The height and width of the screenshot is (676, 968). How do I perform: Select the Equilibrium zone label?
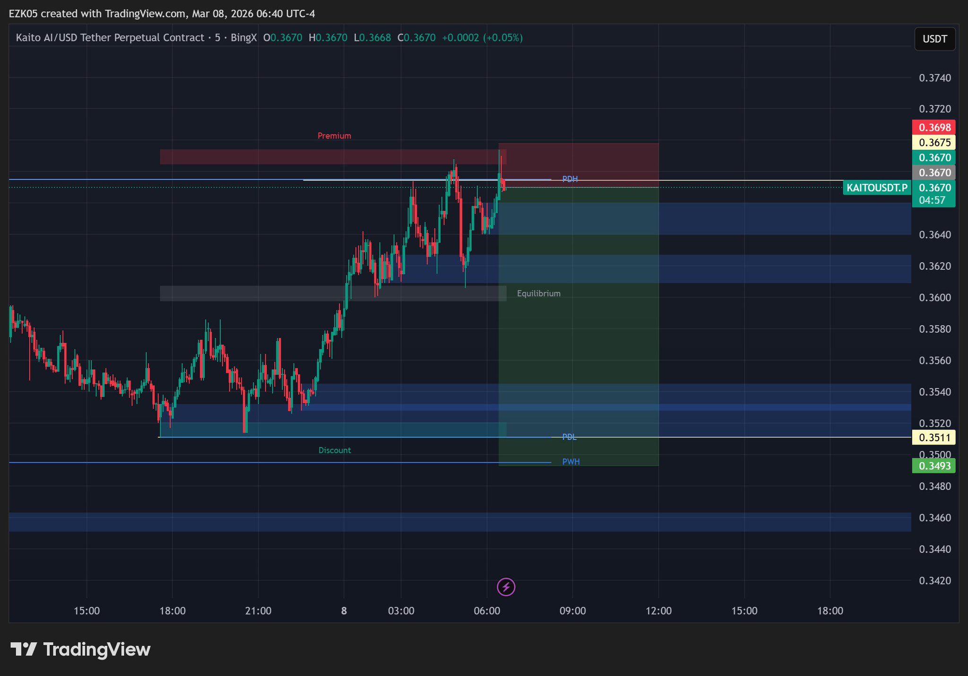click(x=538, y=293)
